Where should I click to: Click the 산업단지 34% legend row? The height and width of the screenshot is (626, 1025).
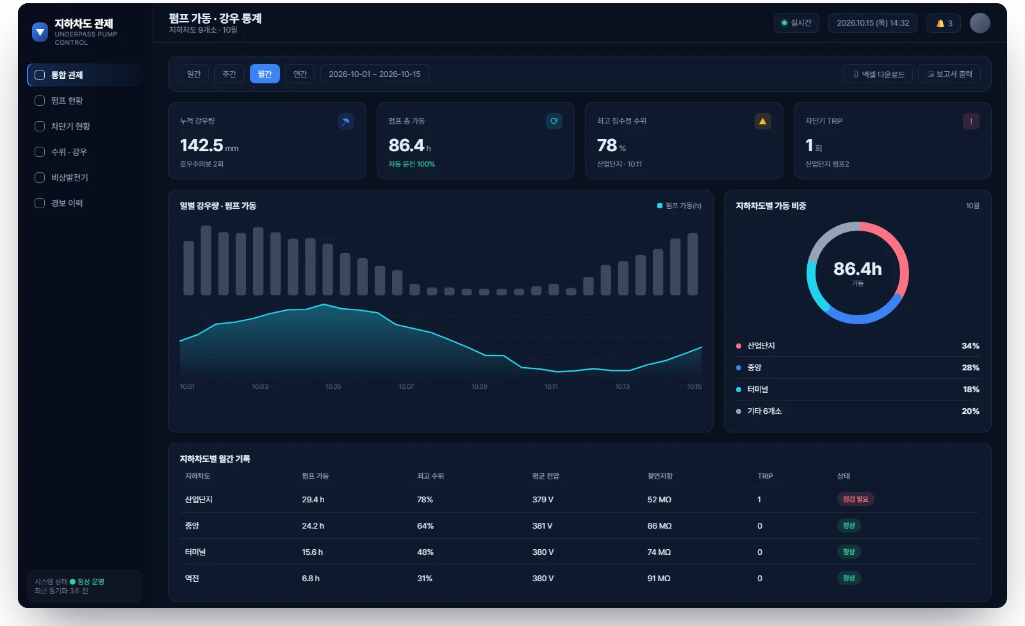coord(858,346)
